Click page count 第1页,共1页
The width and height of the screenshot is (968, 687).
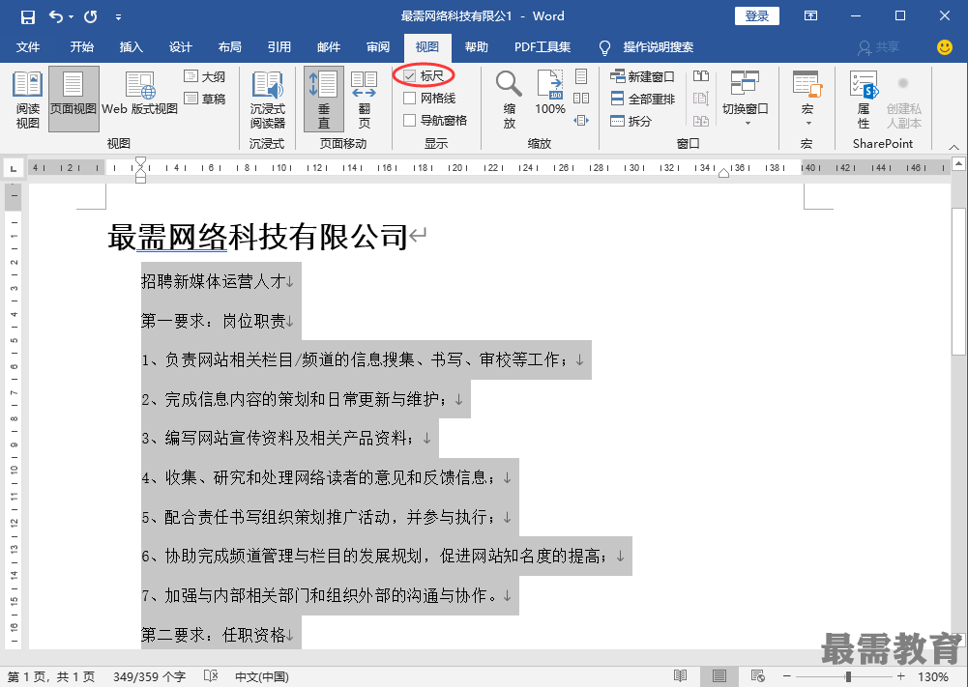[51, 676]
